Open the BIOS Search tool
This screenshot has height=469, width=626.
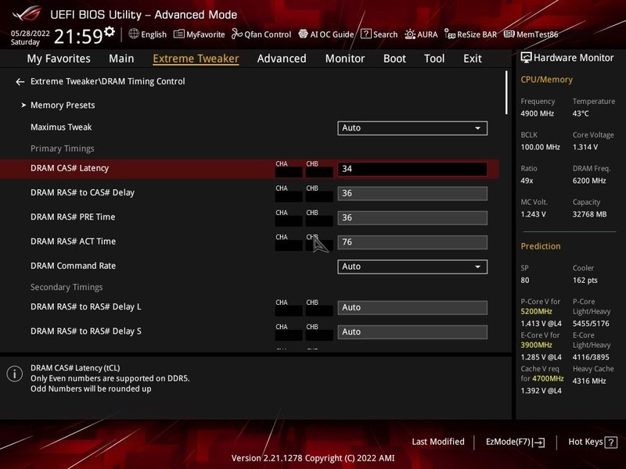(x=381, y=34)
